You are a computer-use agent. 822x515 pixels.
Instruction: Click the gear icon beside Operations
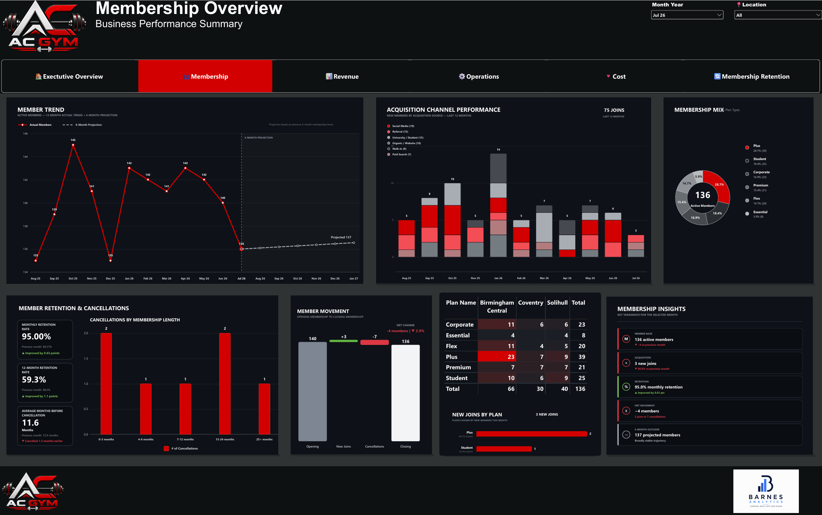[462, 76]
